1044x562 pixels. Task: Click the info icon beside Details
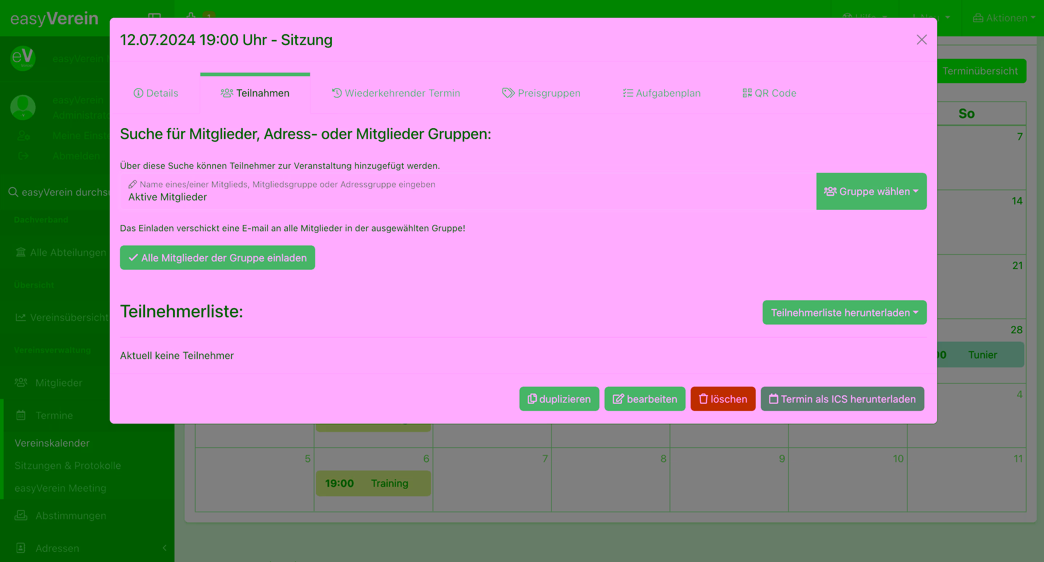click(x=138, y=93)
